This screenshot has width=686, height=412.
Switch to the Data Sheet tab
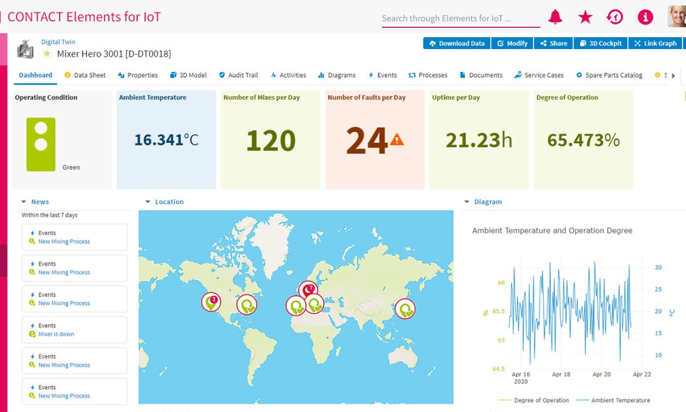click(x=85, y=75)
